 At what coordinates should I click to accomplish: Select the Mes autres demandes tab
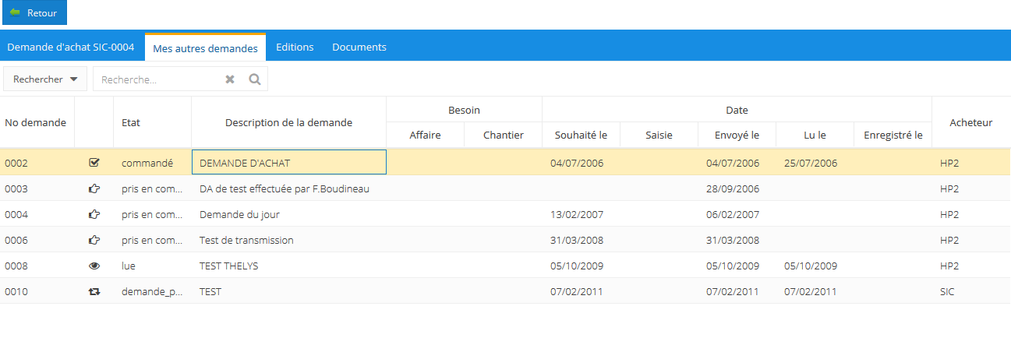coord(205,48)
